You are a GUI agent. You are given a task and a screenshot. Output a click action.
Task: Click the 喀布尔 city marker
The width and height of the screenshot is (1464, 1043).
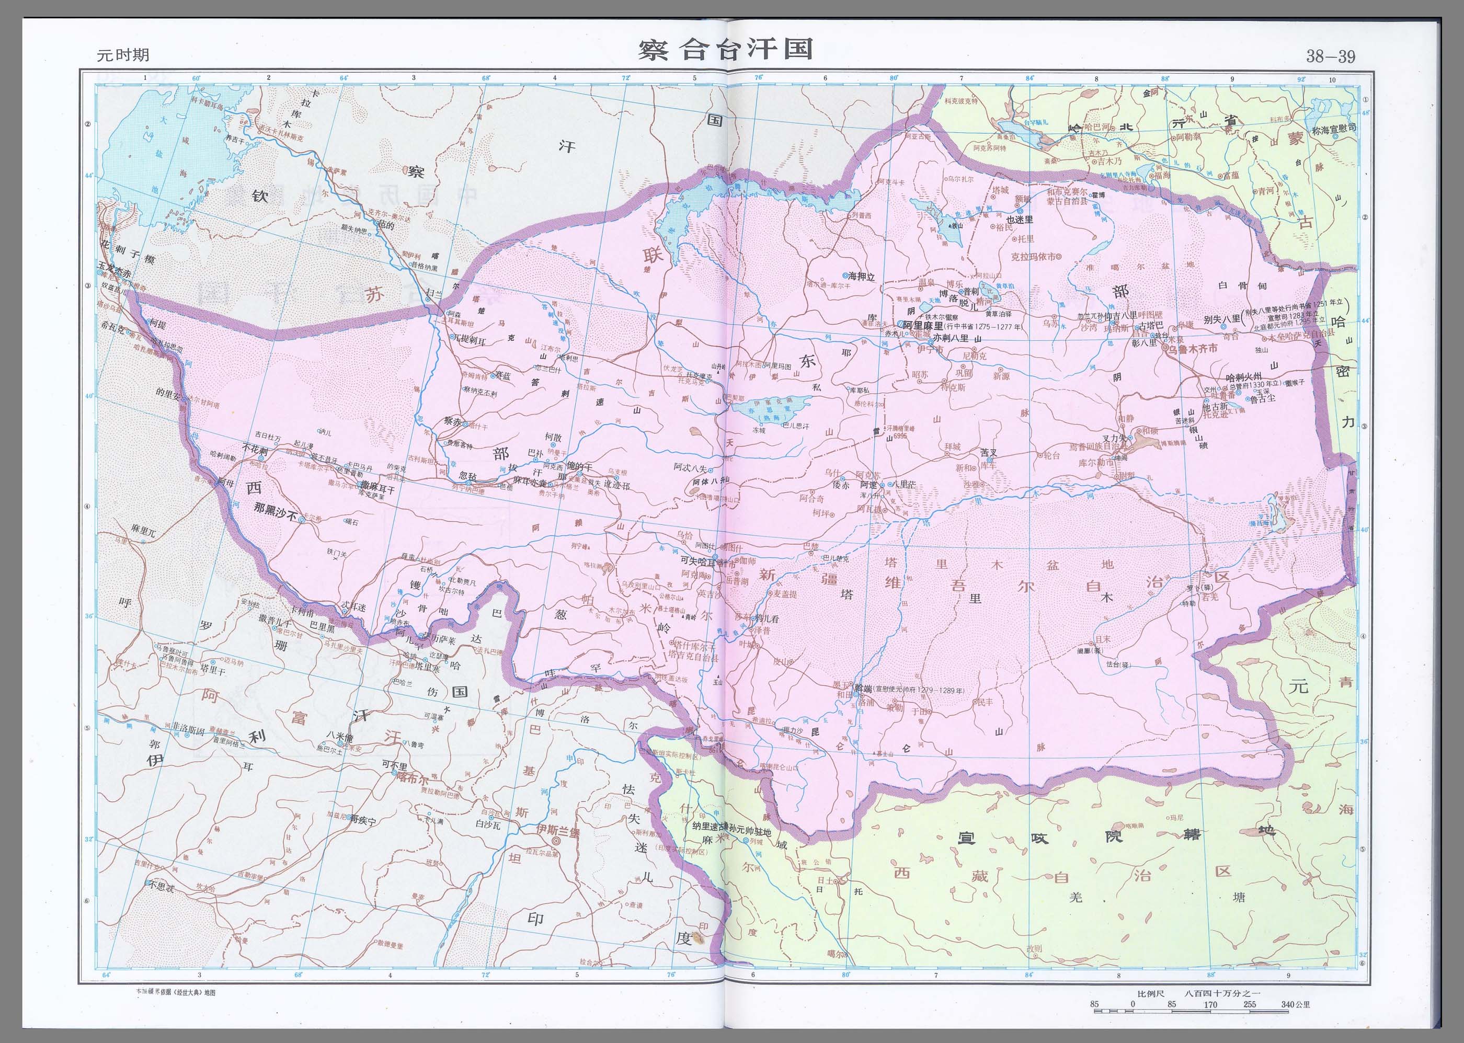[395, 773]
